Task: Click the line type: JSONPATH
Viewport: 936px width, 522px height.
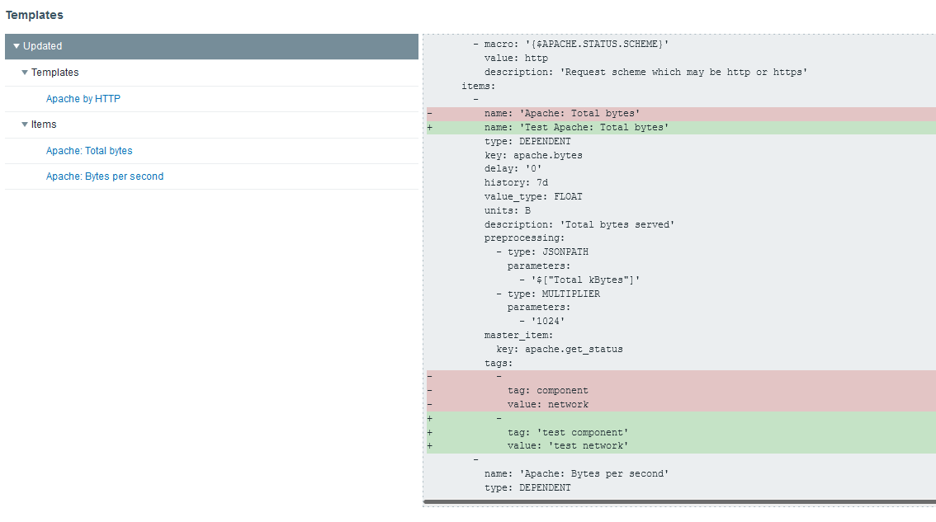Action: [x=542, y=252]
